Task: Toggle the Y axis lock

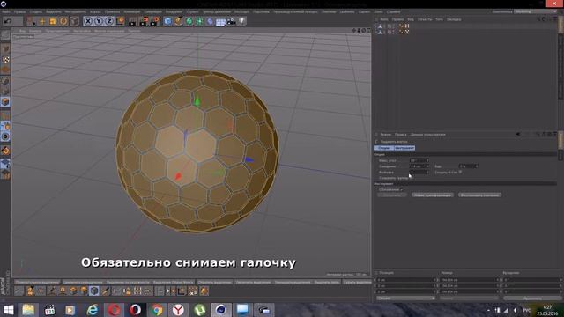Action: (x=99, y=21)
